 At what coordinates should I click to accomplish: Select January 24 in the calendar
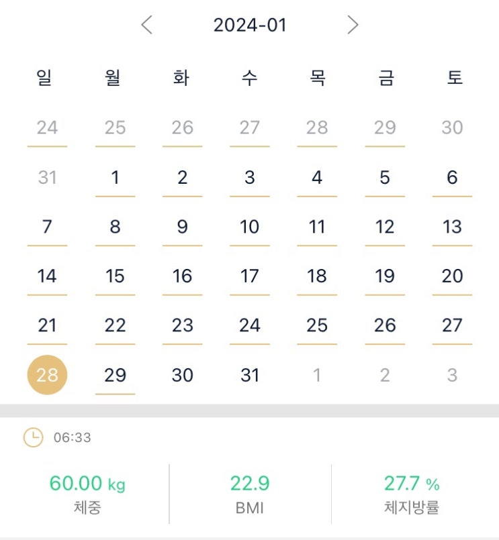[x=250, y=325]
